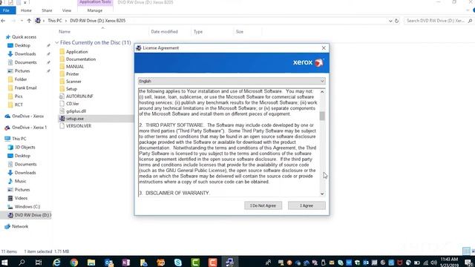Sort by the Size column header
The image size is (475, 267).
(x=240, y=31)
